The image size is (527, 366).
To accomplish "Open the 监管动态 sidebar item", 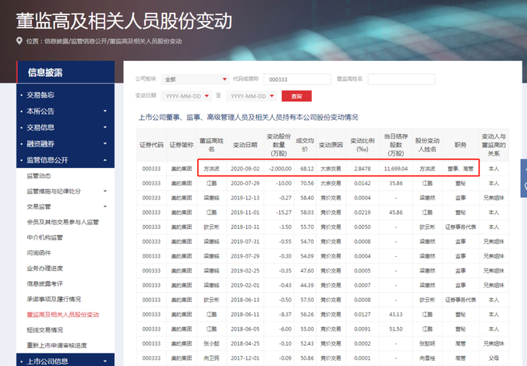I will (39, 175).
